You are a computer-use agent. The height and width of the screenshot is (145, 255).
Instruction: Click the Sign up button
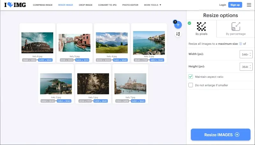235,5
